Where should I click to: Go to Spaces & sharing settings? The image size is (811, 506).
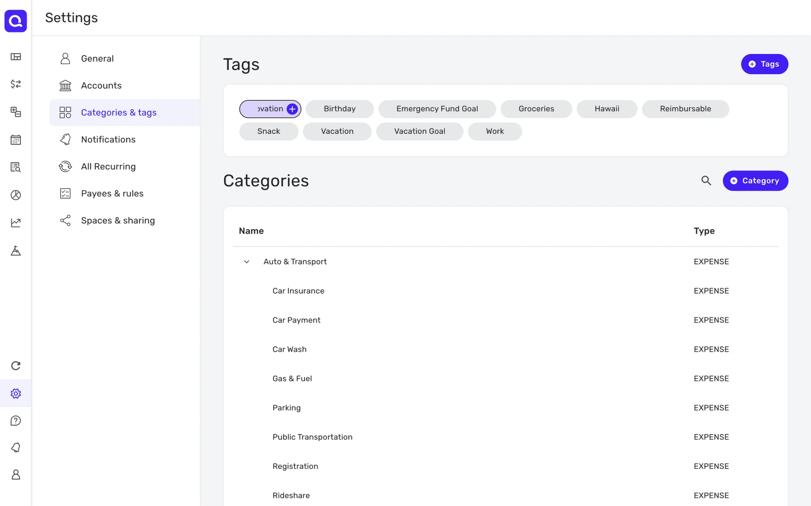[117, 221]
